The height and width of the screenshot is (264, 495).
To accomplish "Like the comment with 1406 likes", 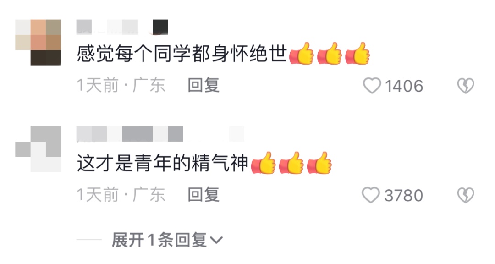I will pyautogui.click(x=372, y=86).
